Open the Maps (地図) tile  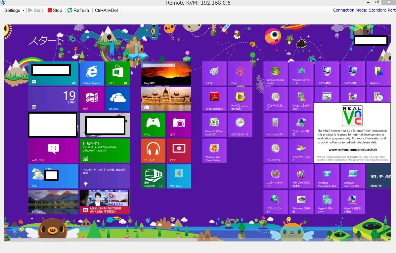pyautogui.click(x=92, y=99)
